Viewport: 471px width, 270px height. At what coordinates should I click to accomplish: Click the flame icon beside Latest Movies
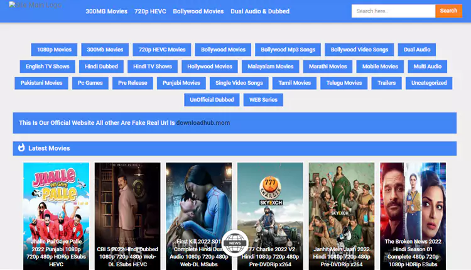tap(21, 148)
